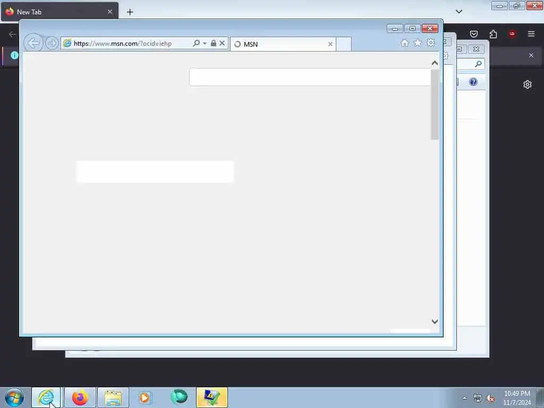Click the background window search magnifier
The height and width of the screenshot is (408, 544).
[479, 64]
